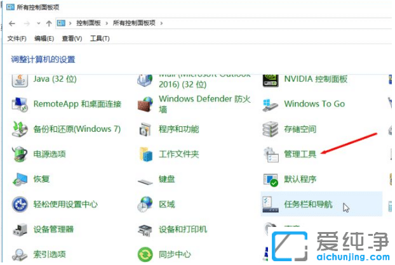Image resolution: width=395 pixels, height=265 pixels.
Task: Click the window title bar icon
Action: pos(10,7)
